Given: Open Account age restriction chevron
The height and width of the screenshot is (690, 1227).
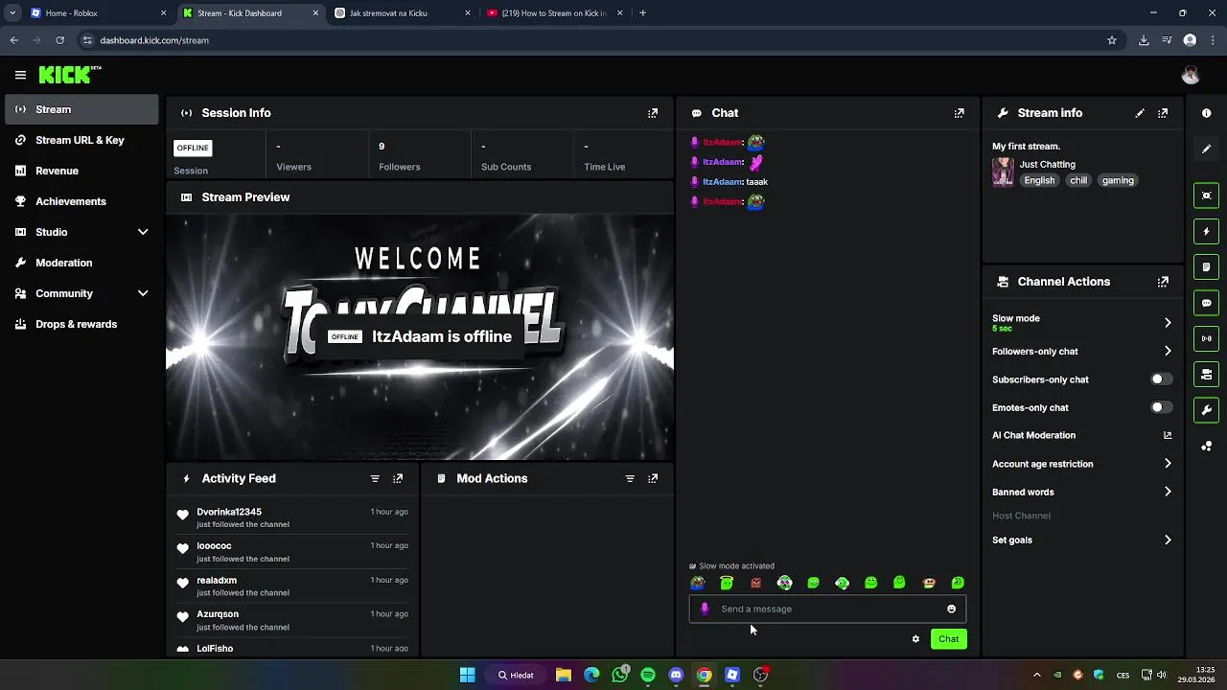Looking at the screenshot, I should click(x=1168, y=464).
